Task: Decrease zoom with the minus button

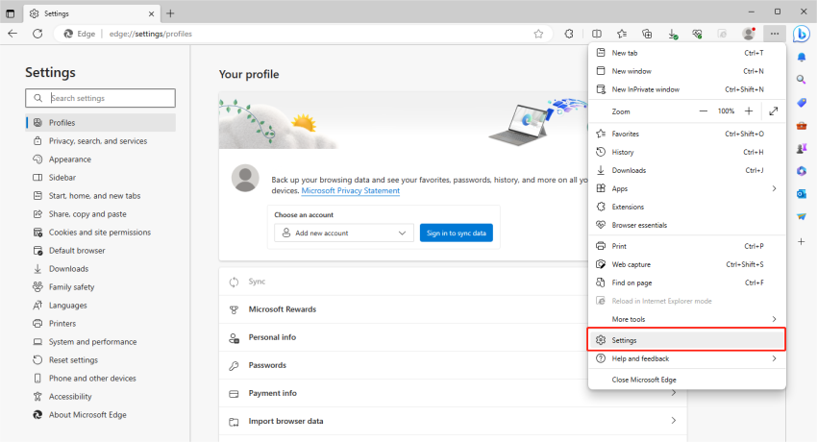Action: [x=703, y=111]
